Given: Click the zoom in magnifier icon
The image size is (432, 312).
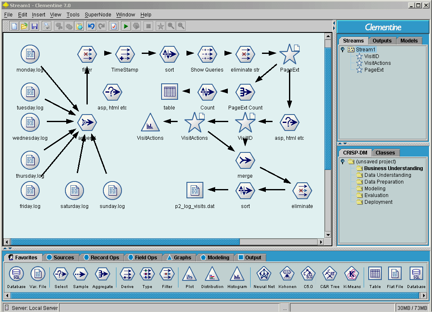Looking at the screenshot, I should (x=171, y=27).
